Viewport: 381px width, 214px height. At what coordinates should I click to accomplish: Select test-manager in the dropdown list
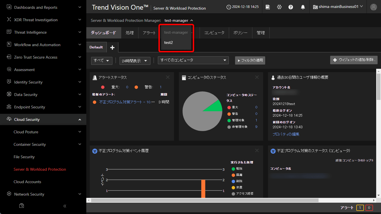[176, 33]
